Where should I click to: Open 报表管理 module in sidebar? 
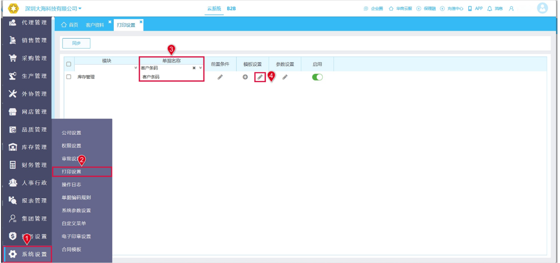coord(27,200)
